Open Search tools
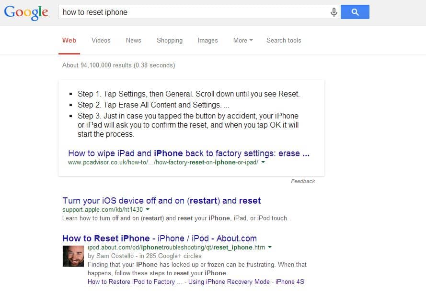Image resolution: width=426 pixels, height=292 pixels. click(x=284, y=41)
